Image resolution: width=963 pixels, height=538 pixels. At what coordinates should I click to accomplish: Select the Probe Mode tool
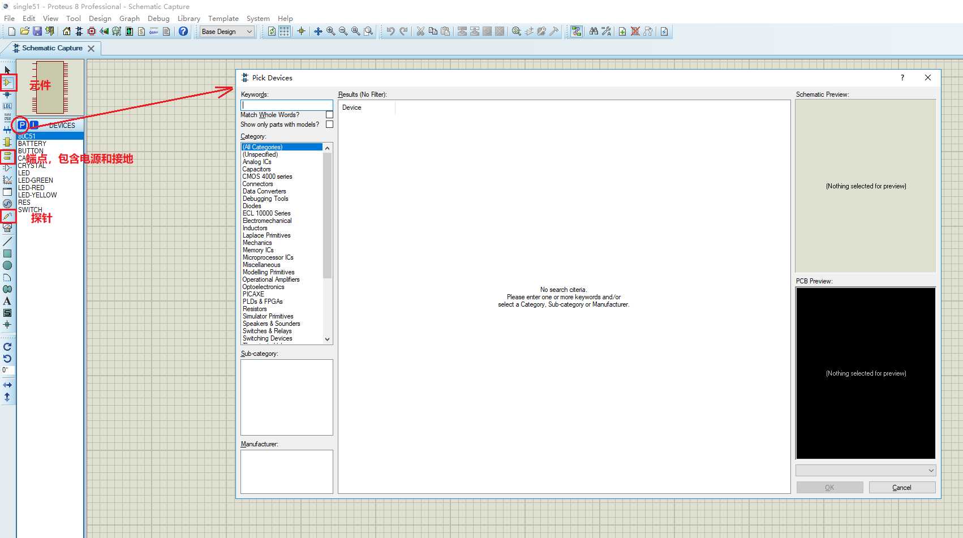click(7, 216)
